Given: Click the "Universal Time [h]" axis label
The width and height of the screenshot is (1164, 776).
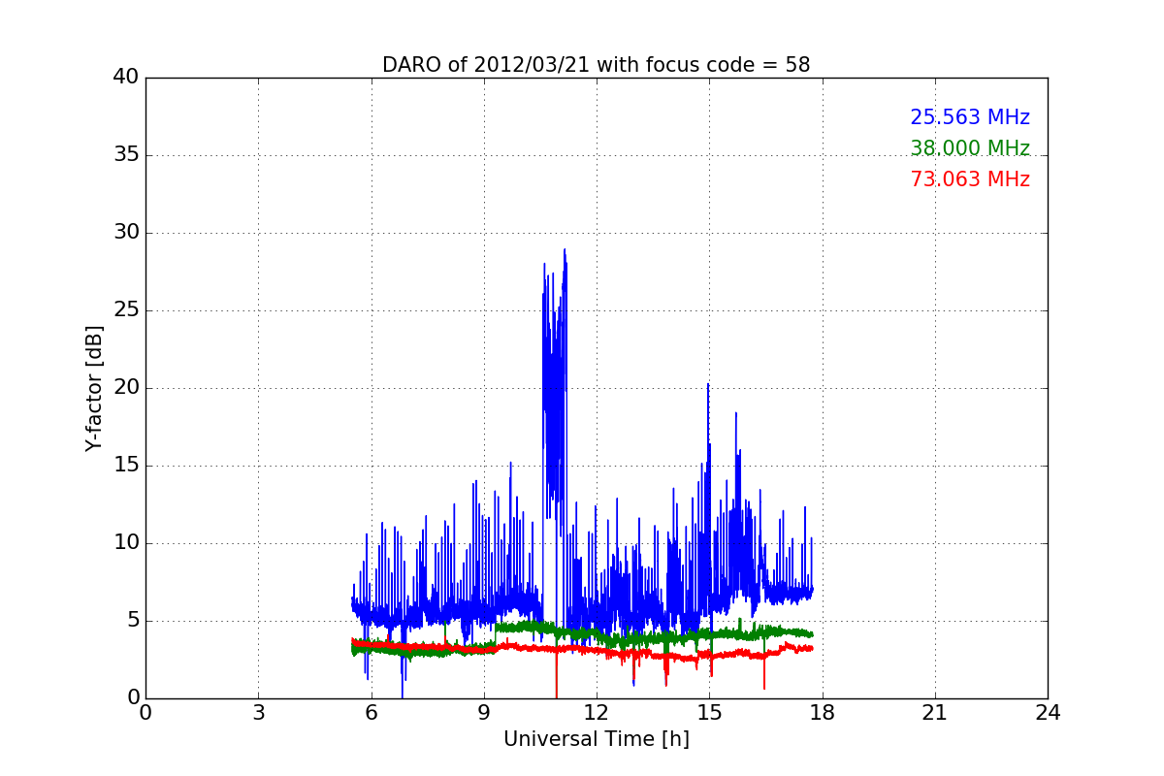Looking at the screenshot, I should tap(597, 739).
